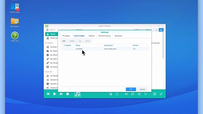Click the search magnifier icon in Audio Station
Viewport: 203px width, 114px height.
pos(47,30)
